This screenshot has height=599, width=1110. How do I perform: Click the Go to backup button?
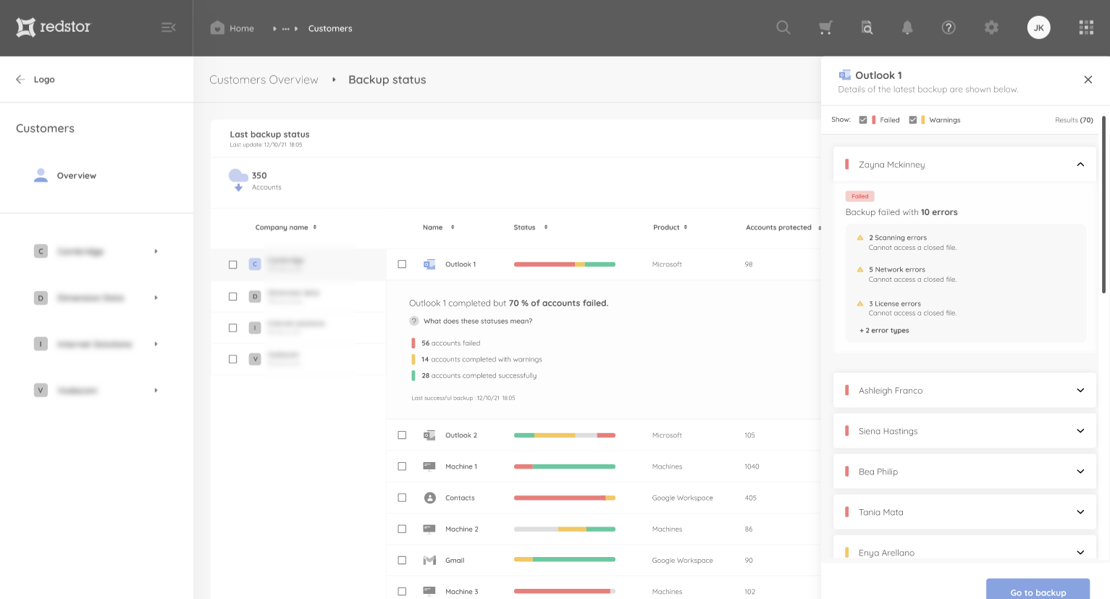1038,589
